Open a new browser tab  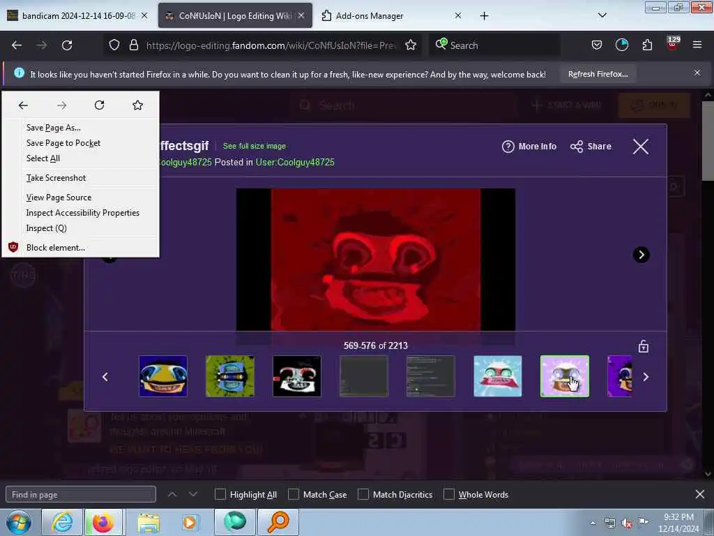pos(484,16)
